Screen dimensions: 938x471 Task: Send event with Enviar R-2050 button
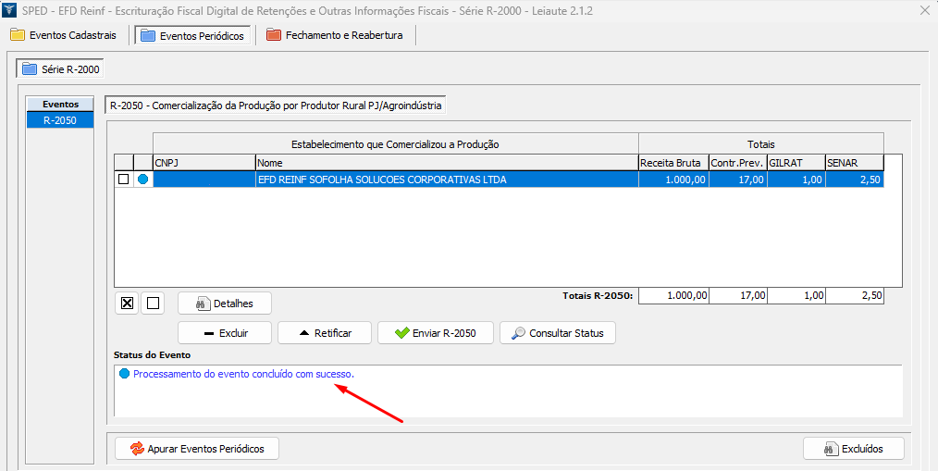pos(435,333)
